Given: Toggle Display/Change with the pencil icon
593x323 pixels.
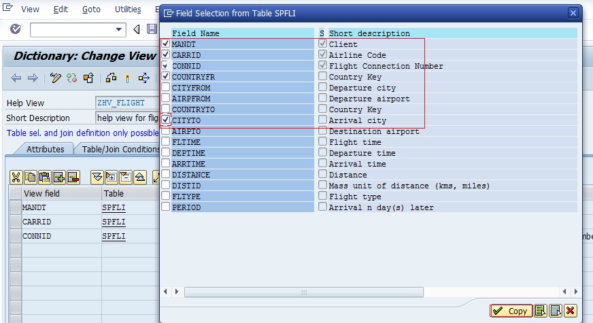Looking at the screenshot, I should point(55,78).
